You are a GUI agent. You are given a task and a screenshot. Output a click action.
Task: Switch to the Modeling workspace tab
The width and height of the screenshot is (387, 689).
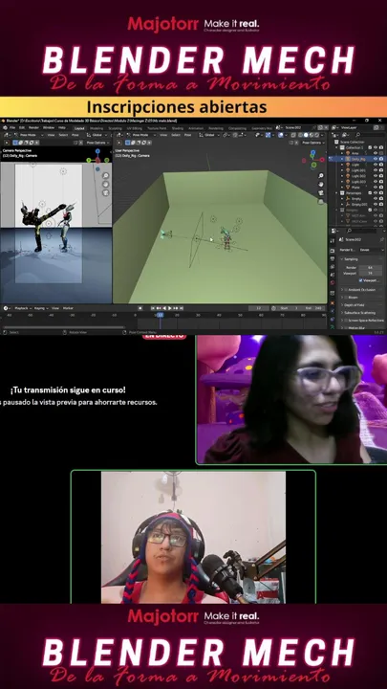click(x=97, y=128)
